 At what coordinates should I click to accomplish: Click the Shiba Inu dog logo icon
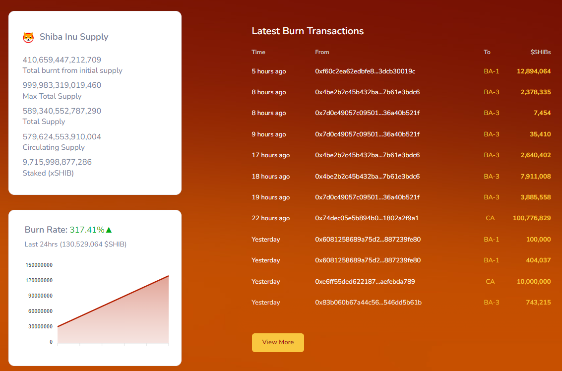coord(28,37)
